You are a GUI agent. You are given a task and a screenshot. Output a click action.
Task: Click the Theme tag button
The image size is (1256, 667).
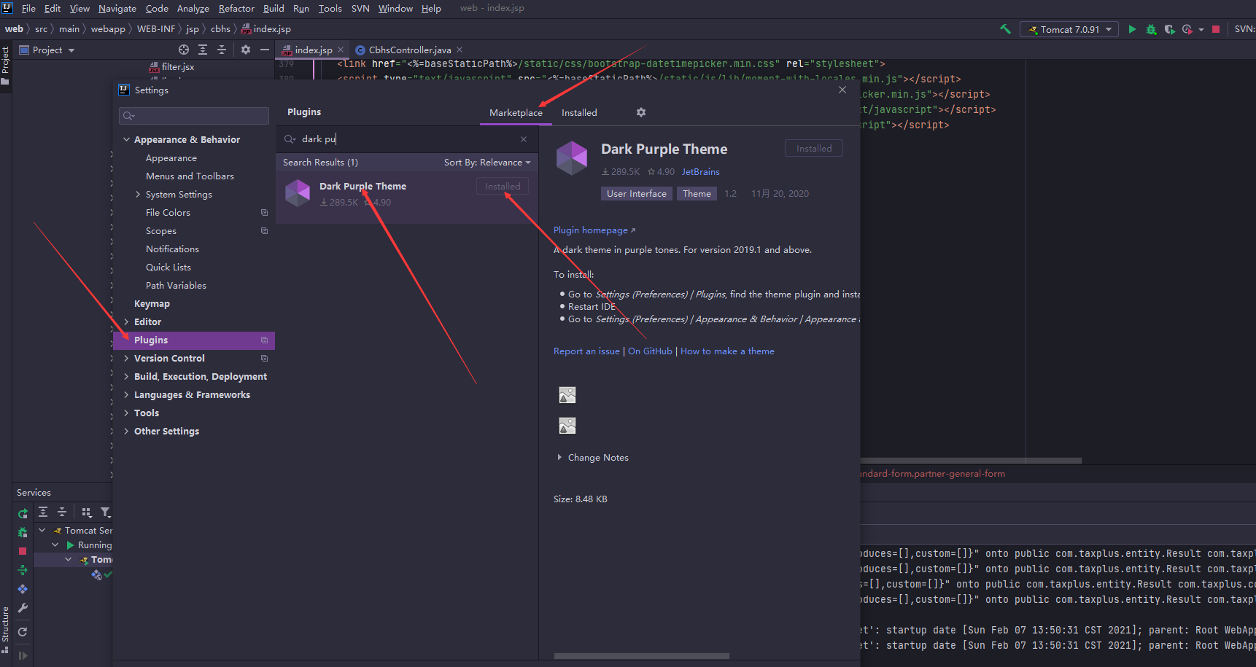[697, 193]
